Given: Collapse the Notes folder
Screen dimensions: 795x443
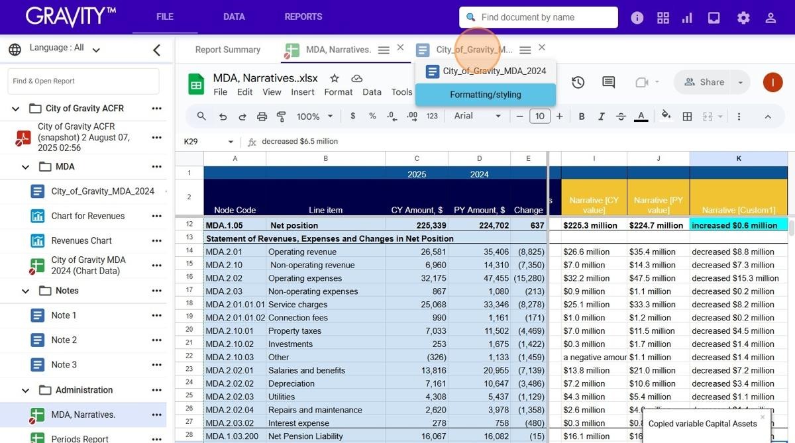Looking at the screenshot, I should 26,291.
